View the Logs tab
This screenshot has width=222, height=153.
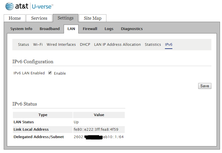coord(109,29)
